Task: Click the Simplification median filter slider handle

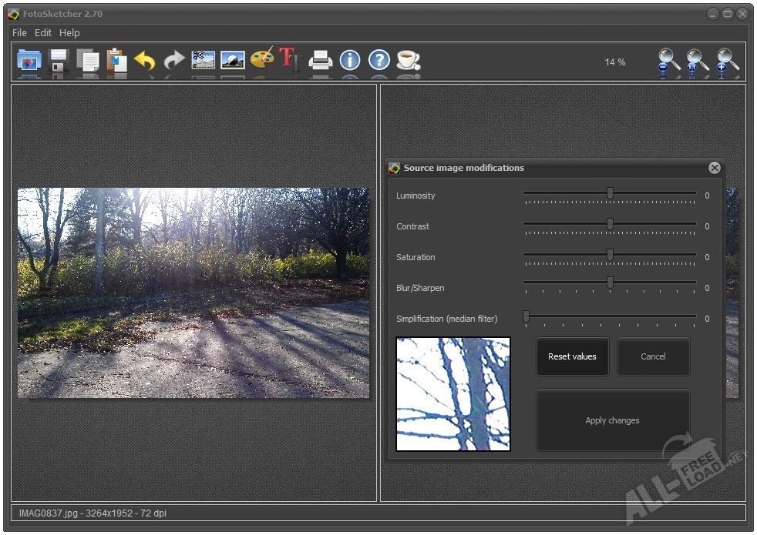Action: 527,316
